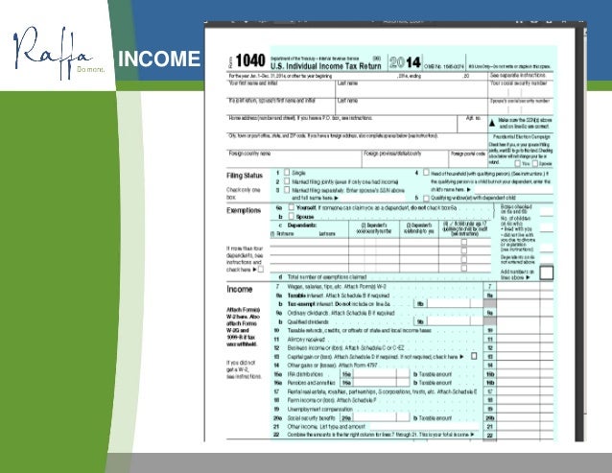
Task: Click line 15a IRA distributions field
Action: click(x=381, y=374)
